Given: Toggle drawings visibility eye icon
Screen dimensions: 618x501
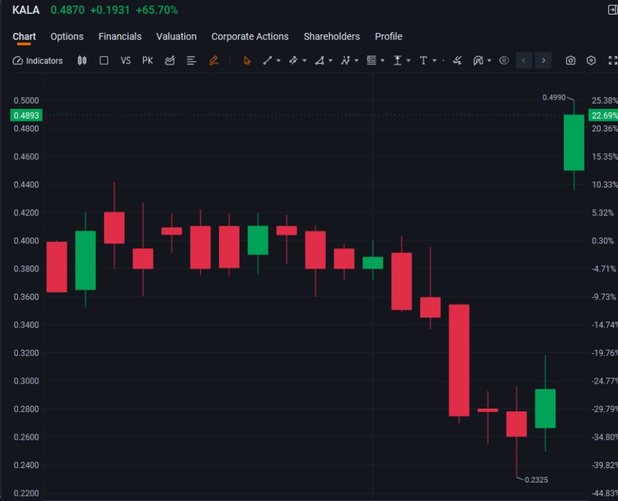Looking at the screenshot, I should coord(504,60).
